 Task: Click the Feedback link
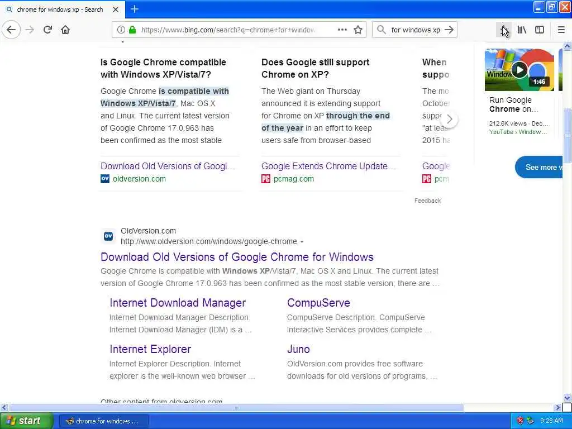click(427, 201)
